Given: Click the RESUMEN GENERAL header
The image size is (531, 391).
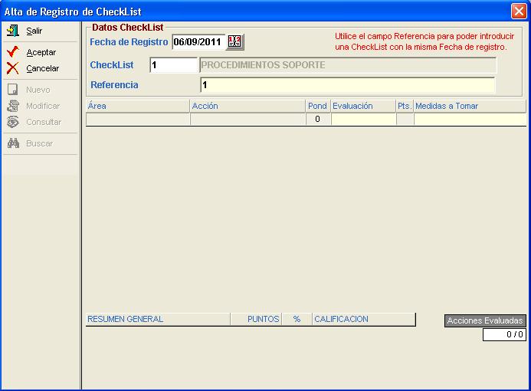Looking at the screenshot, I should 158,319.
